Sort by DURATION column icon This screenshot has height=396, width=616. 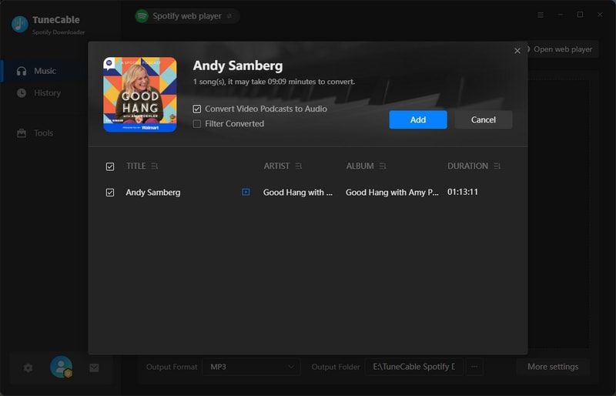coord(497,166)
